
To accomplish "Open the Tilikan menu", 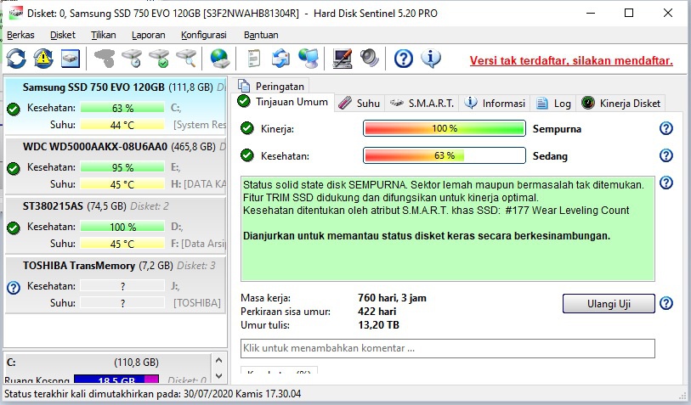I will pos(104,35).
